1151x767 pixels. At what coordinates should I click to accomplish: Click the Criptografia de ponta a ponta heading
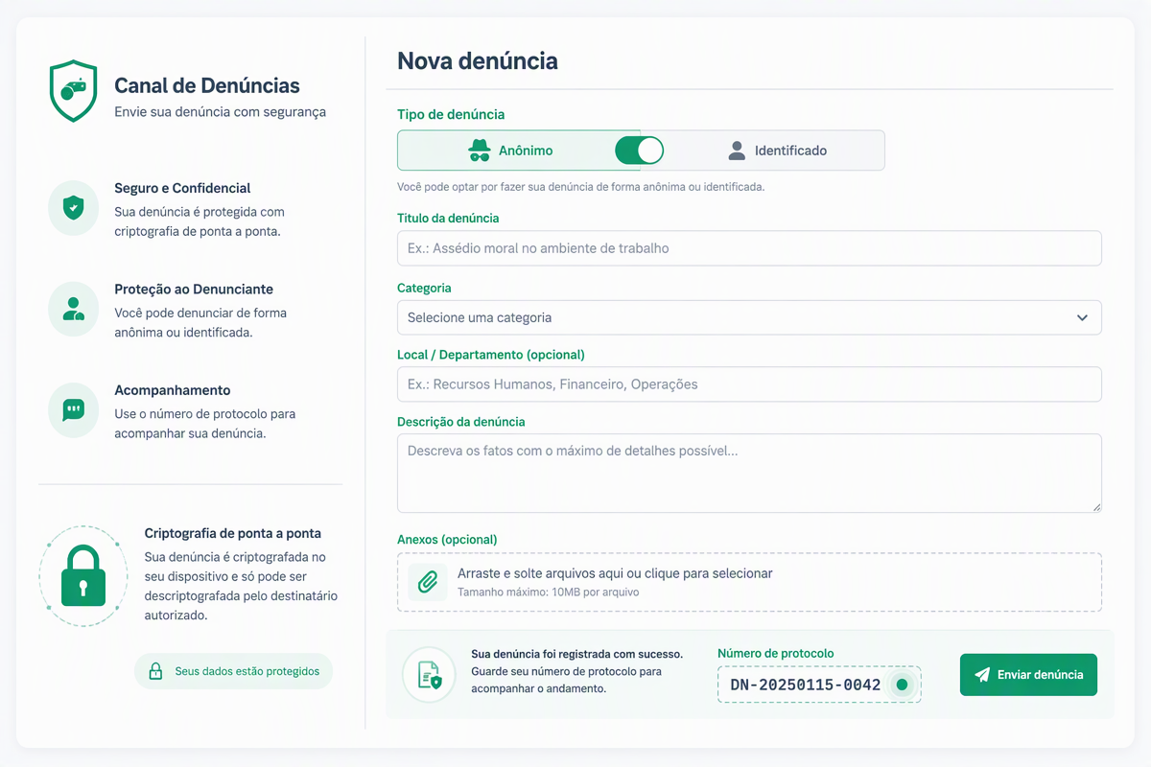(233, 533)
